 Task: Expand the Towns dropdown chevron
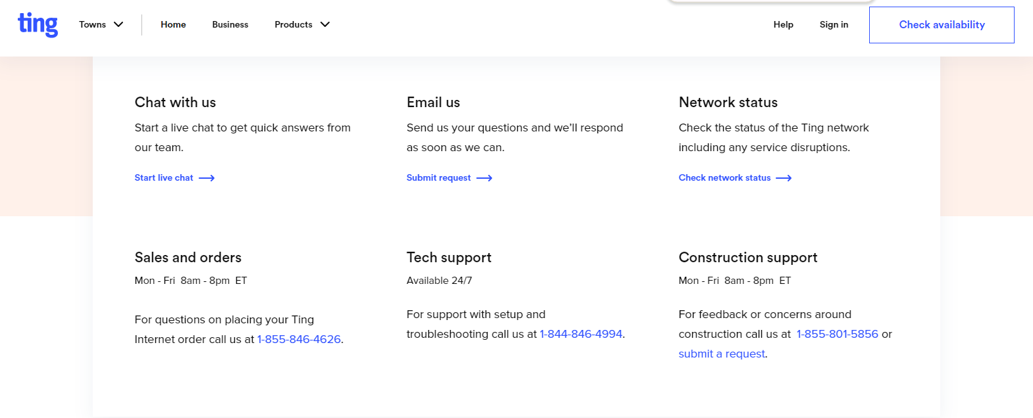click(118, 24)
